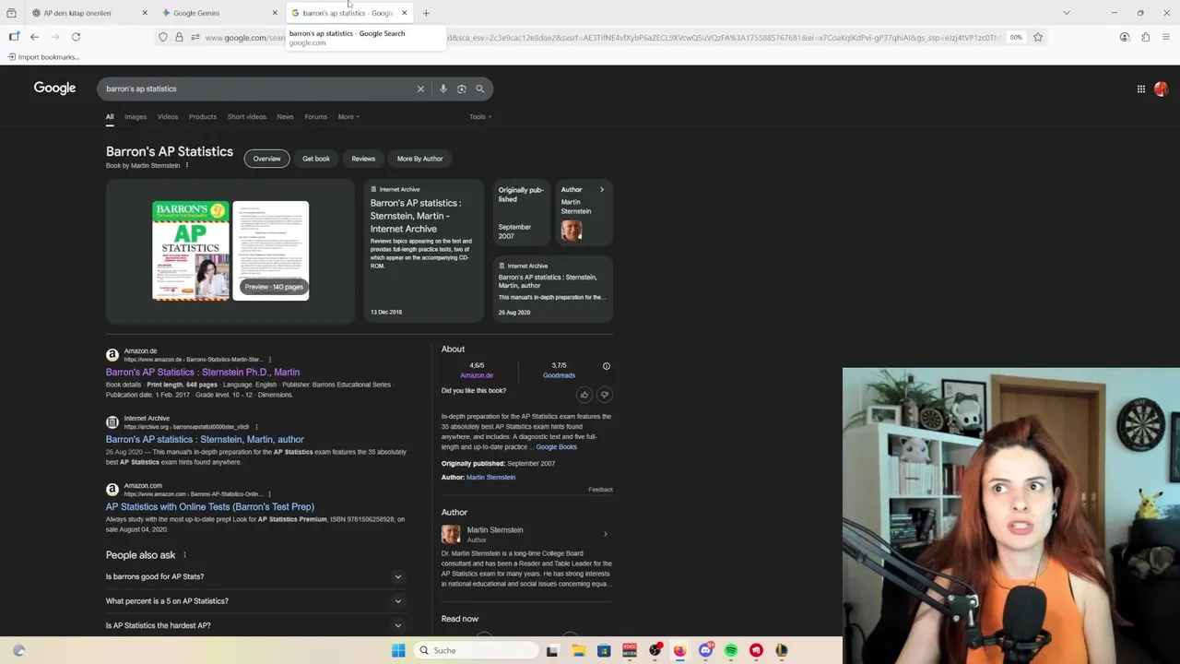Open the Author card arrow
The height and width of the screenshot is (664, 1180).
[602, 190]
